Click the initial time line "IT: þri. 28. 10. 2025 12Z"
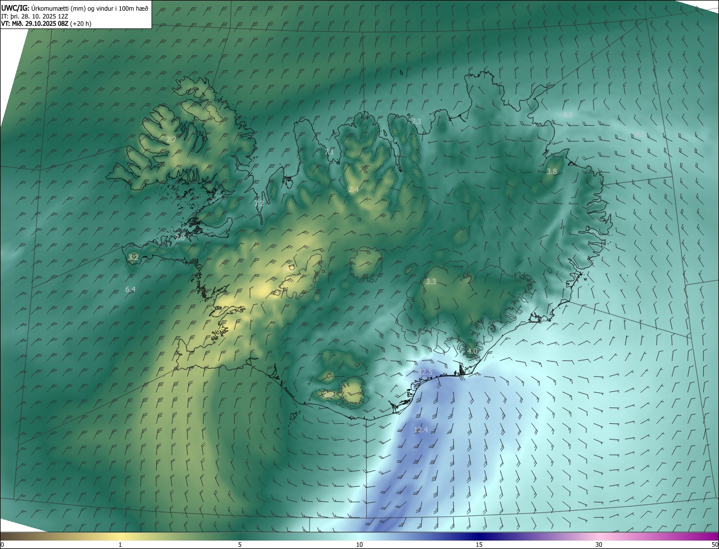Image resolution: width=719 pixels, height=549 pixels. coord(36,16)
